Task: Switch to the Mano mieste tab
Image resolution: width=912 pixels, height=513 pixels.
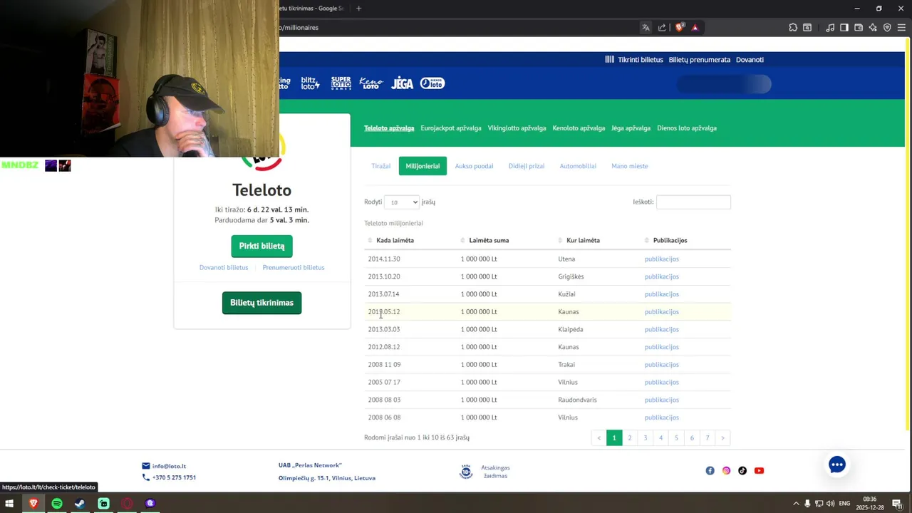Action: [629, 166]
